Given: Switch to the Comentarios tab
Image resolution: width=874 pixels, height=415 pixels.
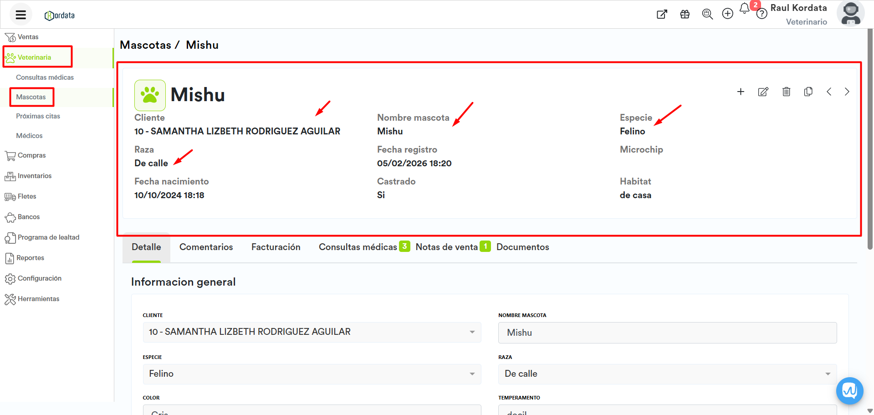Looking at the screenshot, I should click(x=206, y=247).
